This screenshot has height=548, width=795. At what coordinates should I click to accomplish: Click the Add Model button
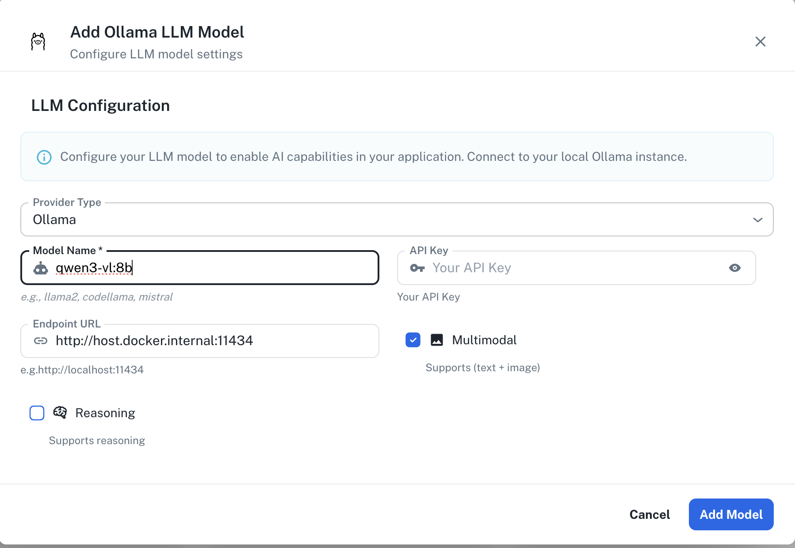coord(730,514)
